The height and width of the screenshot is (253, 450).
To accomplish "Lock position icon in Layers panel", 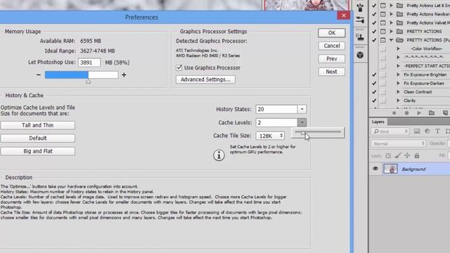I will tap(407, 156).
